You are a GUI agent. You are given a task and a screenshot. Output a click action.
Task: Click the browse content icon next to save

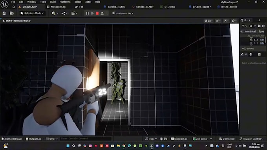(x=12, y=13)
